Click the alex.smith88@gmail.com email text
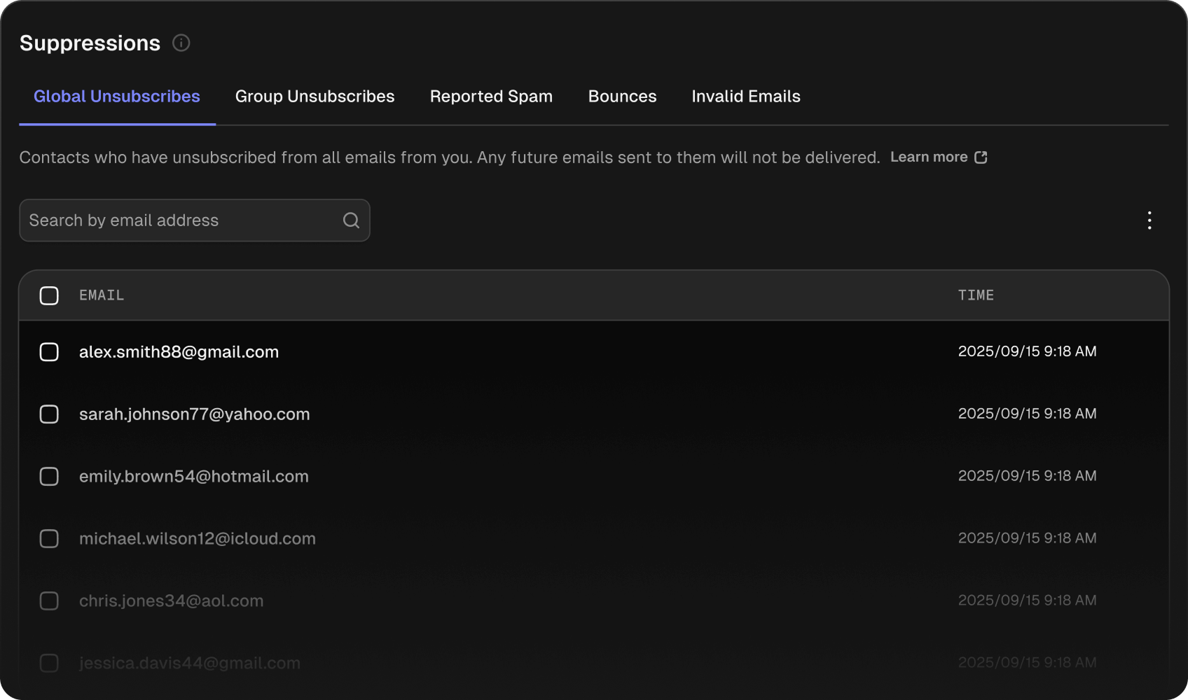The height and width of the screenshot is (700, 1188). point(179,352)
